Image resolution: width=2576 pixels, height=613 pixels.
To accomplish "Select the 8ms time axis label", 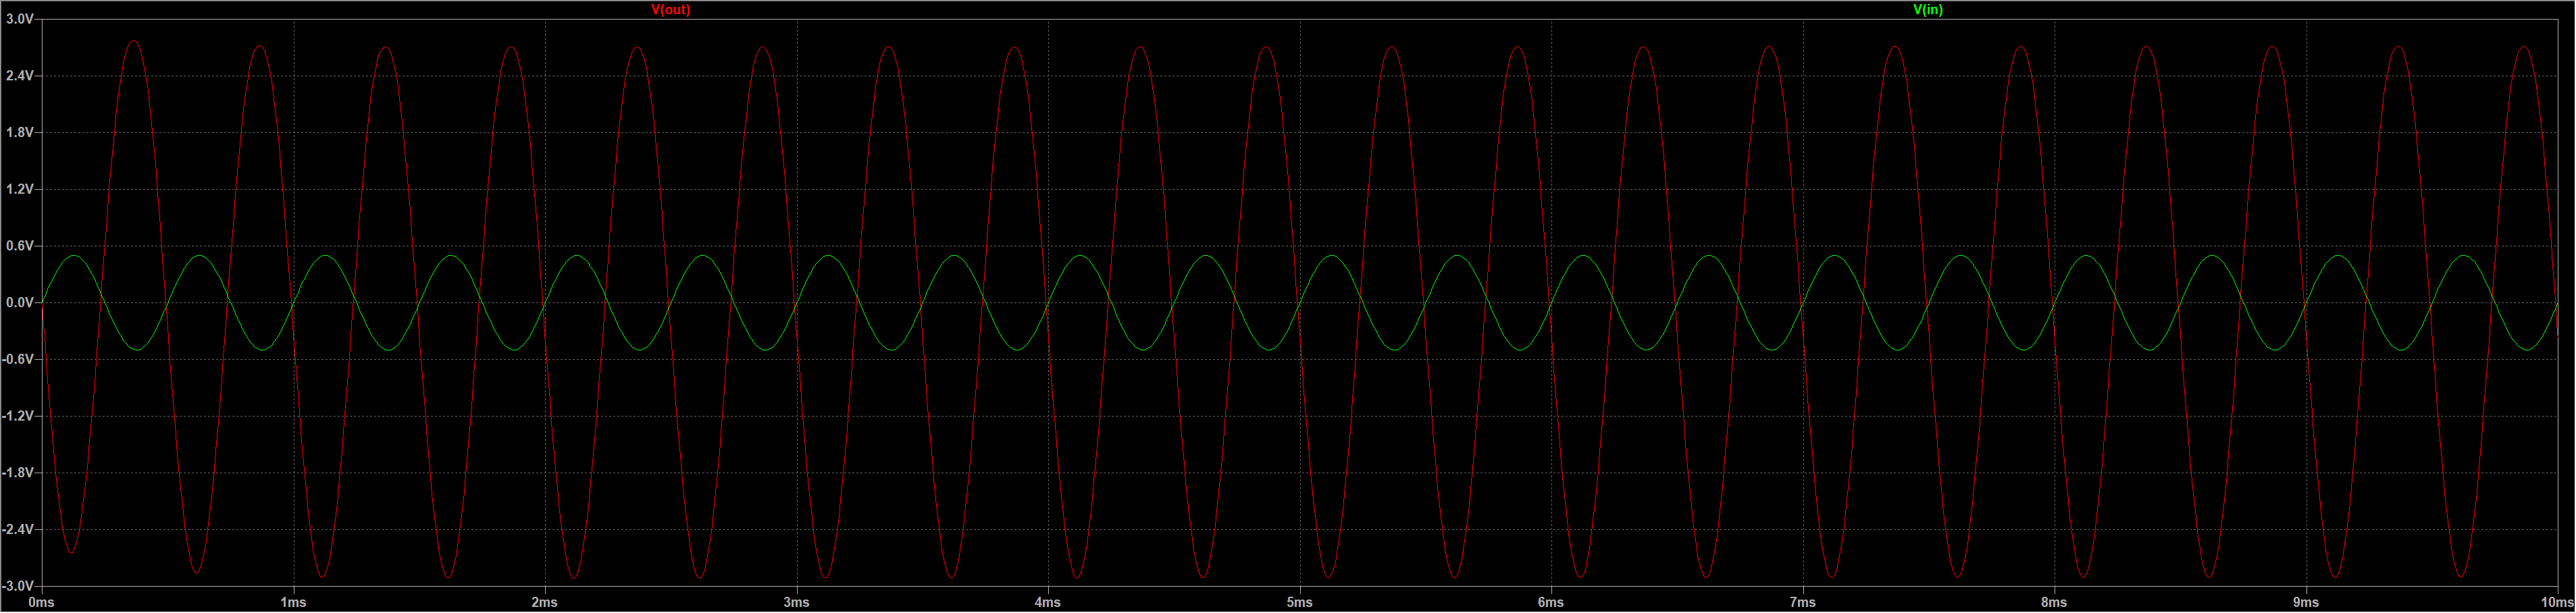I will click(x=2054, y=603).
